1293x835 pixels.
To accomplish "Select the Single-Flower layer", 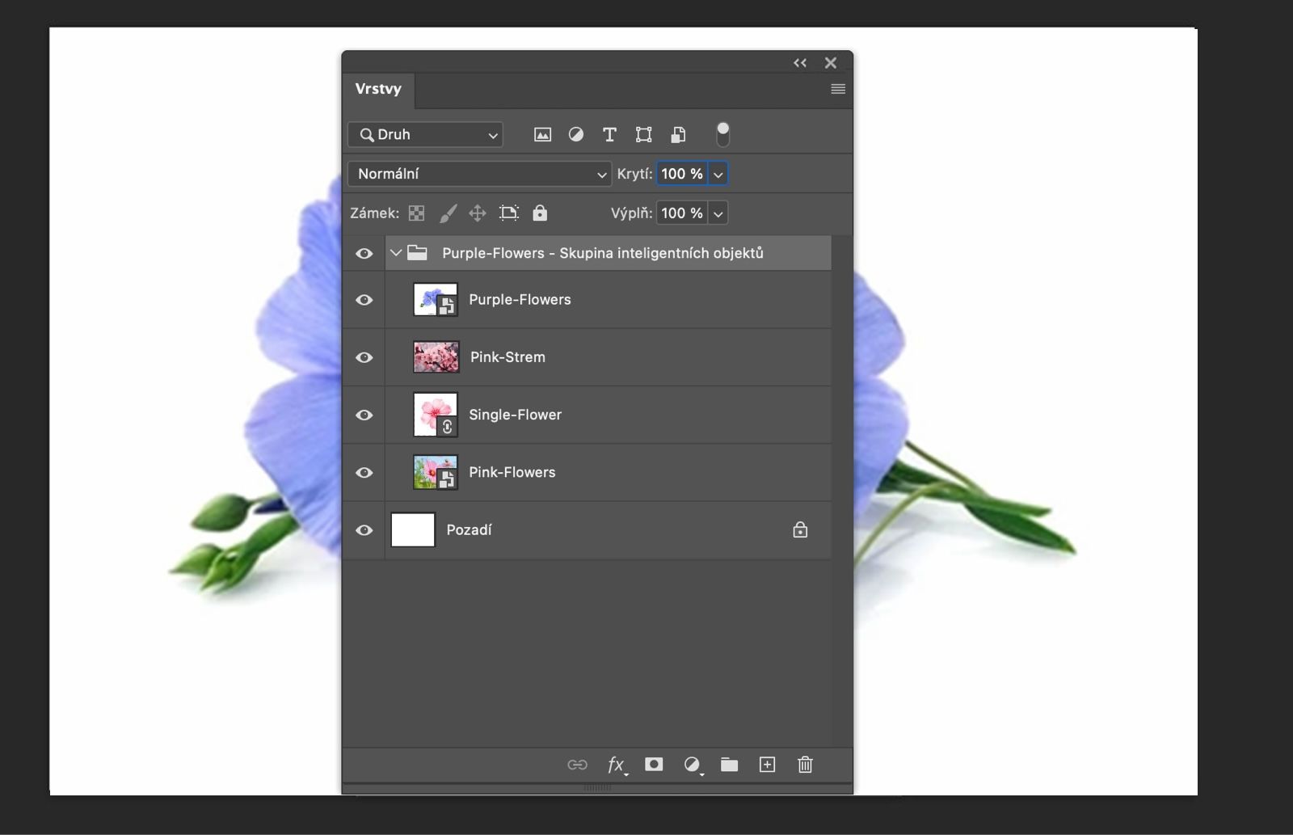I will (515, 415).
